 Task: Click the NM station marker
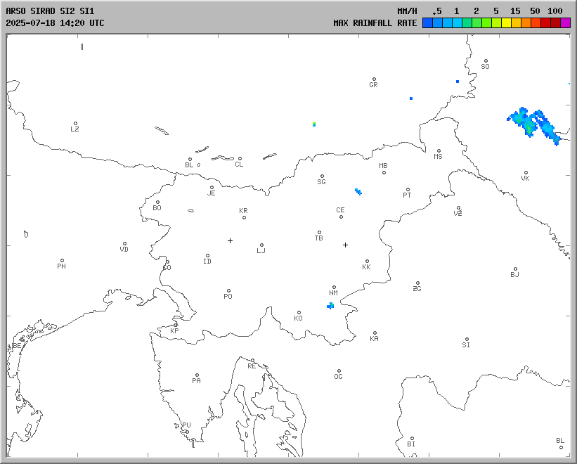(334, 288)
